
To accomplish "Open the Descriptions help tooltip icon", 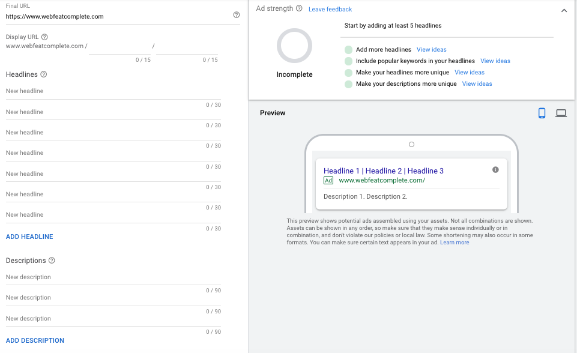I will (x=52, y=261).
